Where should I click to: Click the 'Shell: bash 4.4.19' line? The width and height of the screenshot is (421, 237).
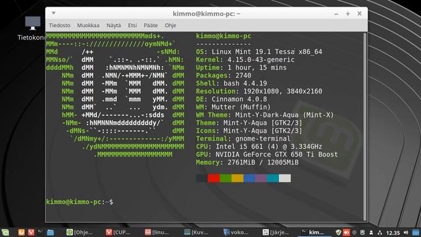coord(231,84)
